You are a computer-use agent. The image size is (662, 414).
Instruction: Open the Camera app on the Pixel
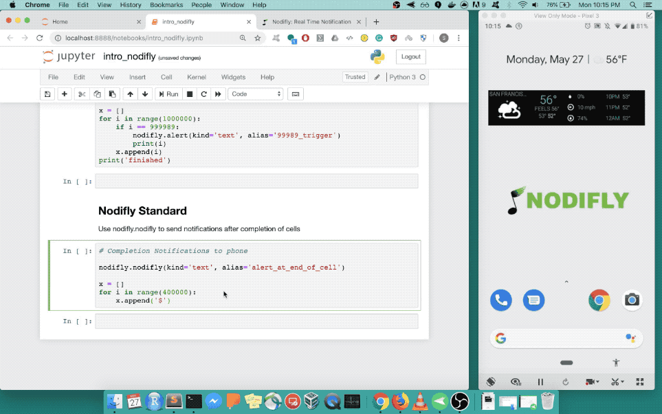(x=632, y=300)
